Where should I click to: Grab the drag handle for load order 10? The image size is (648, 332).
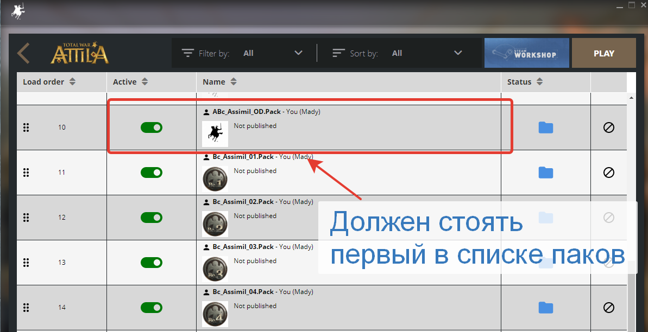coord(26,127)
